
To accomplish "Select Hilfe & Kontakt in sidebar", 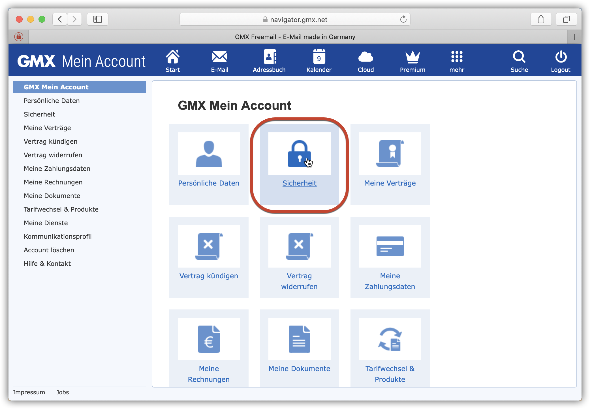I will tap(47, 264).
